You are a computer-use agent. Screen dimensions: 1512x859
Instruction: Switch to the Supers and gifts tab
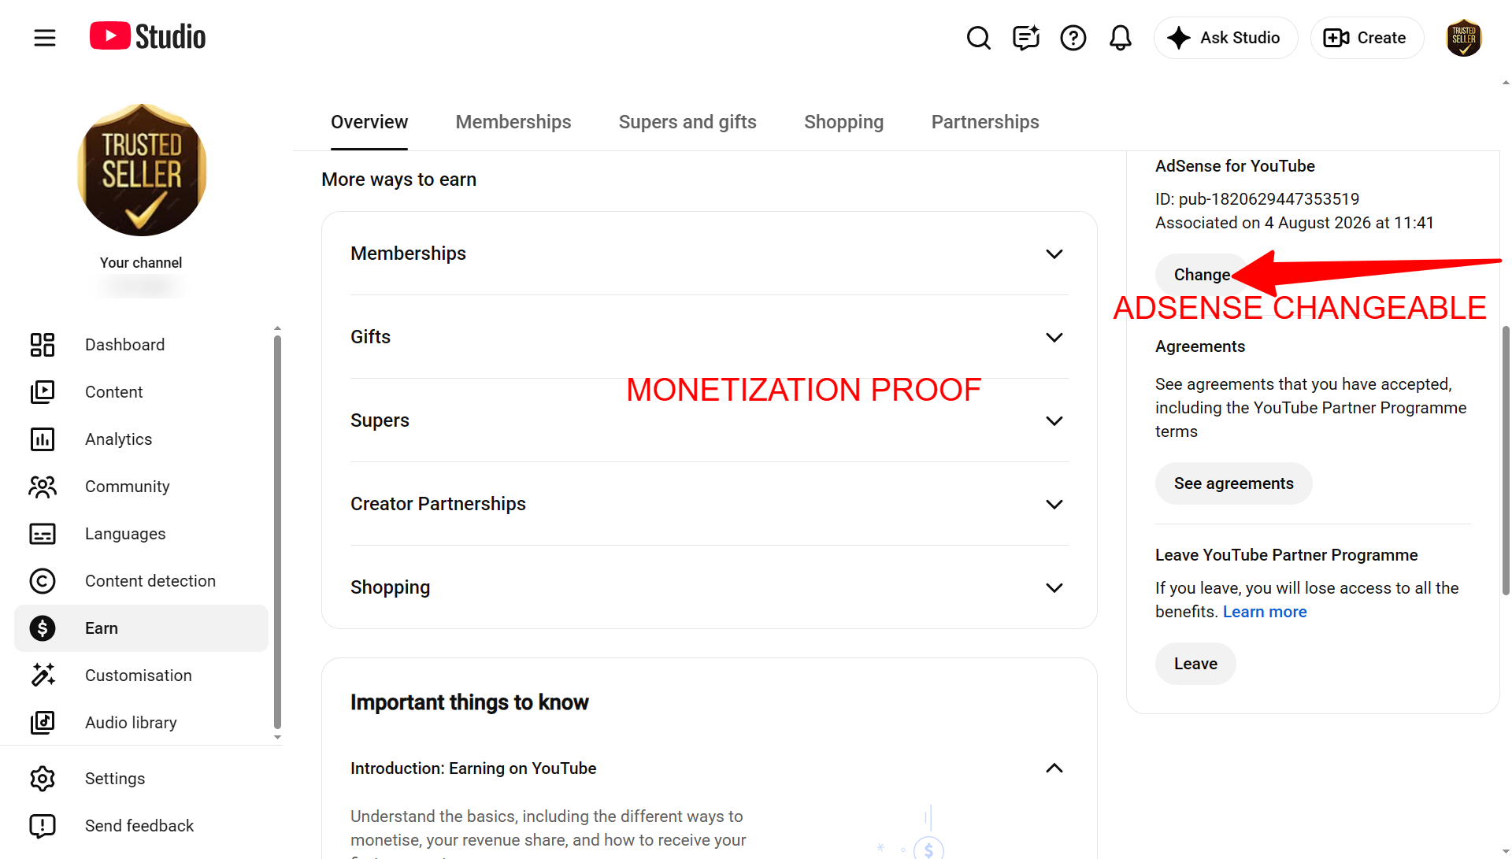687,122
